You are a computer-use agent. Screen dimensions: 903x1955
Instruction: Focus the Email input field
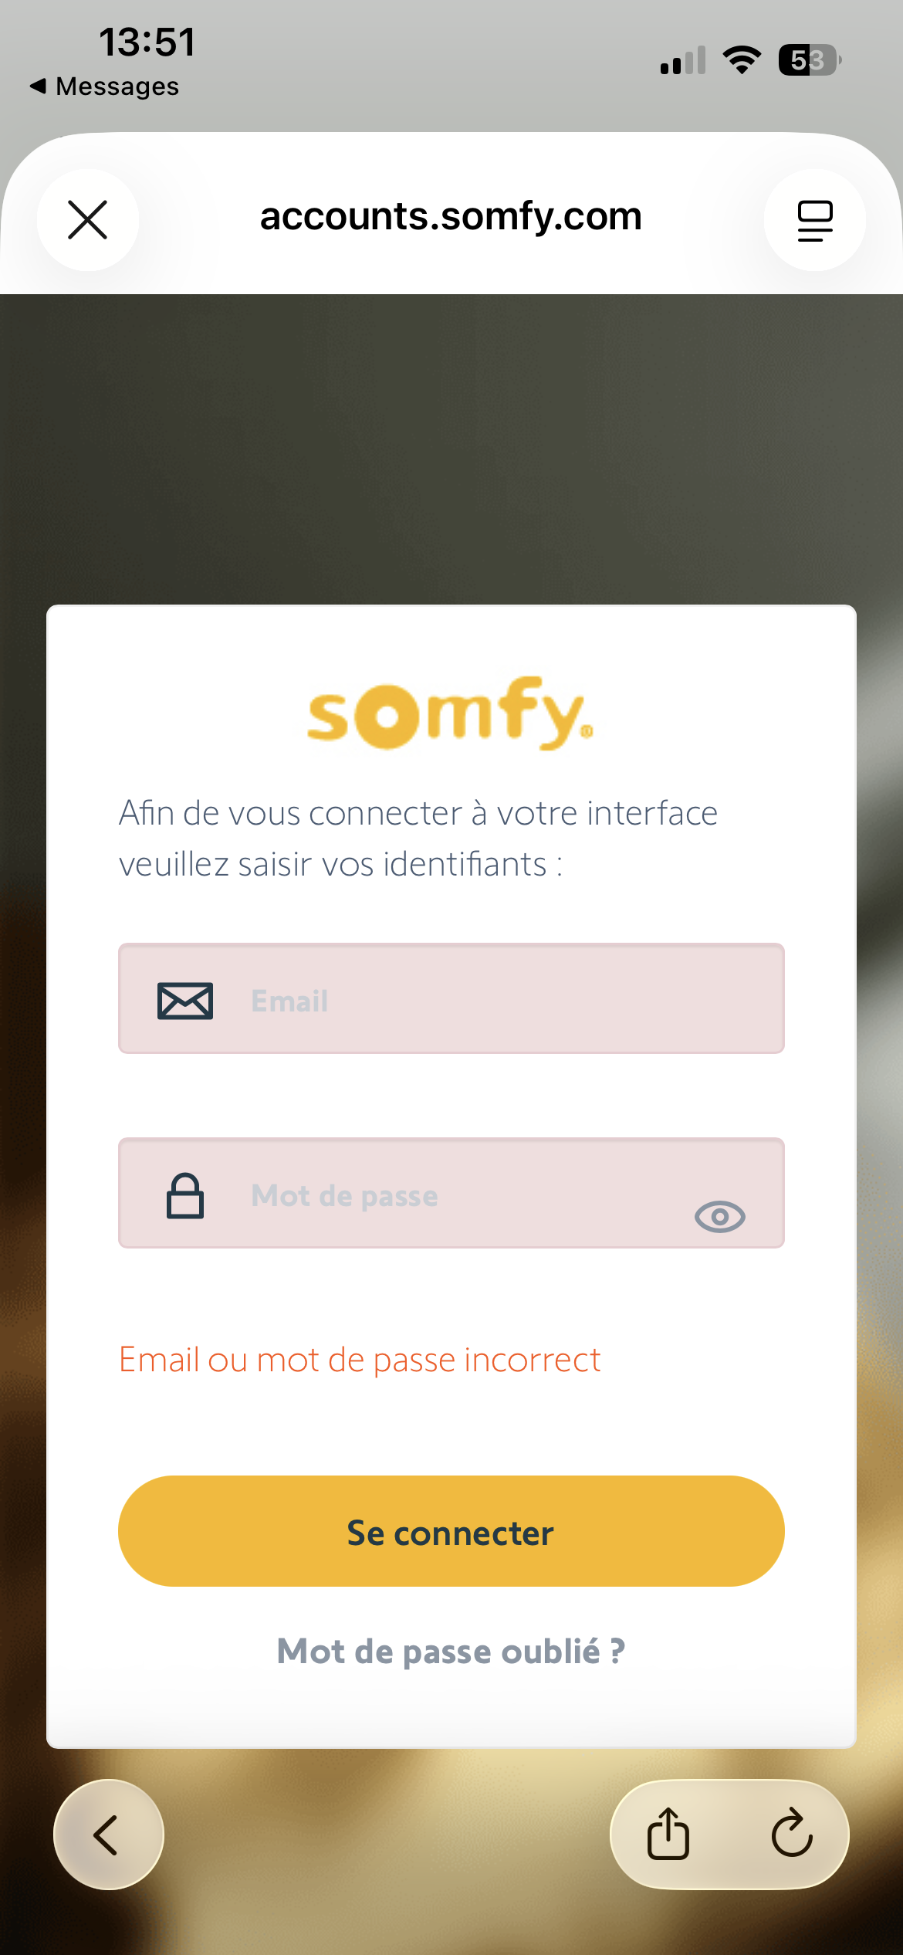coord(494,1001)
